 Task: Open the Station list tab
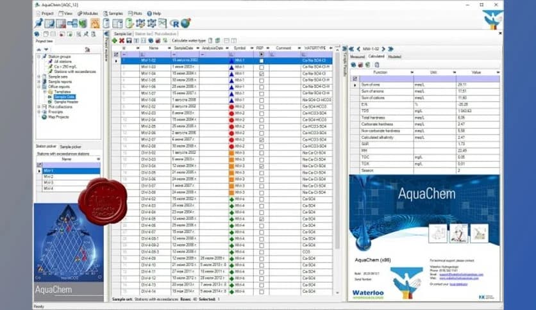(x=144, y=34)
